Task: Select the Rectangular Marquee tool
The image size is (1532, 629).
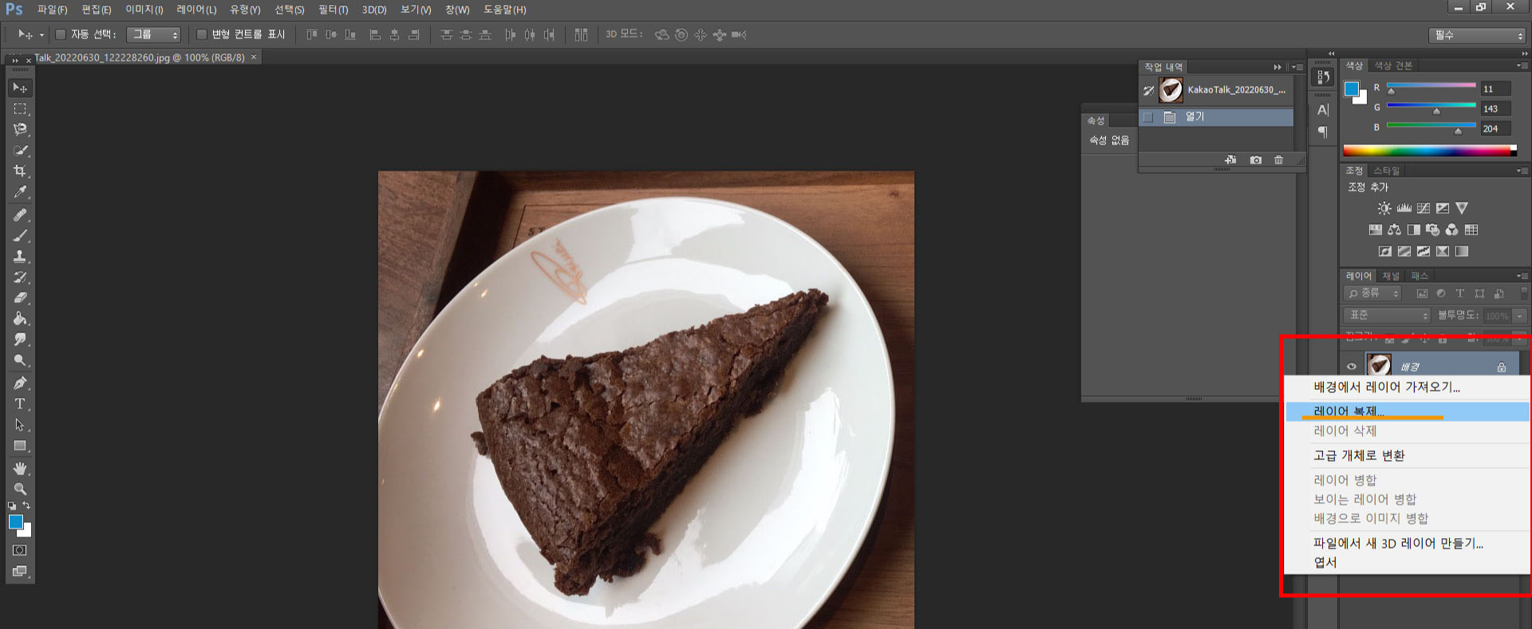Action: [20, 108]
